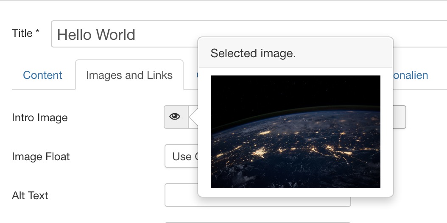
Task: Click into the Title field with Hello World
Action: pos(249,34)
